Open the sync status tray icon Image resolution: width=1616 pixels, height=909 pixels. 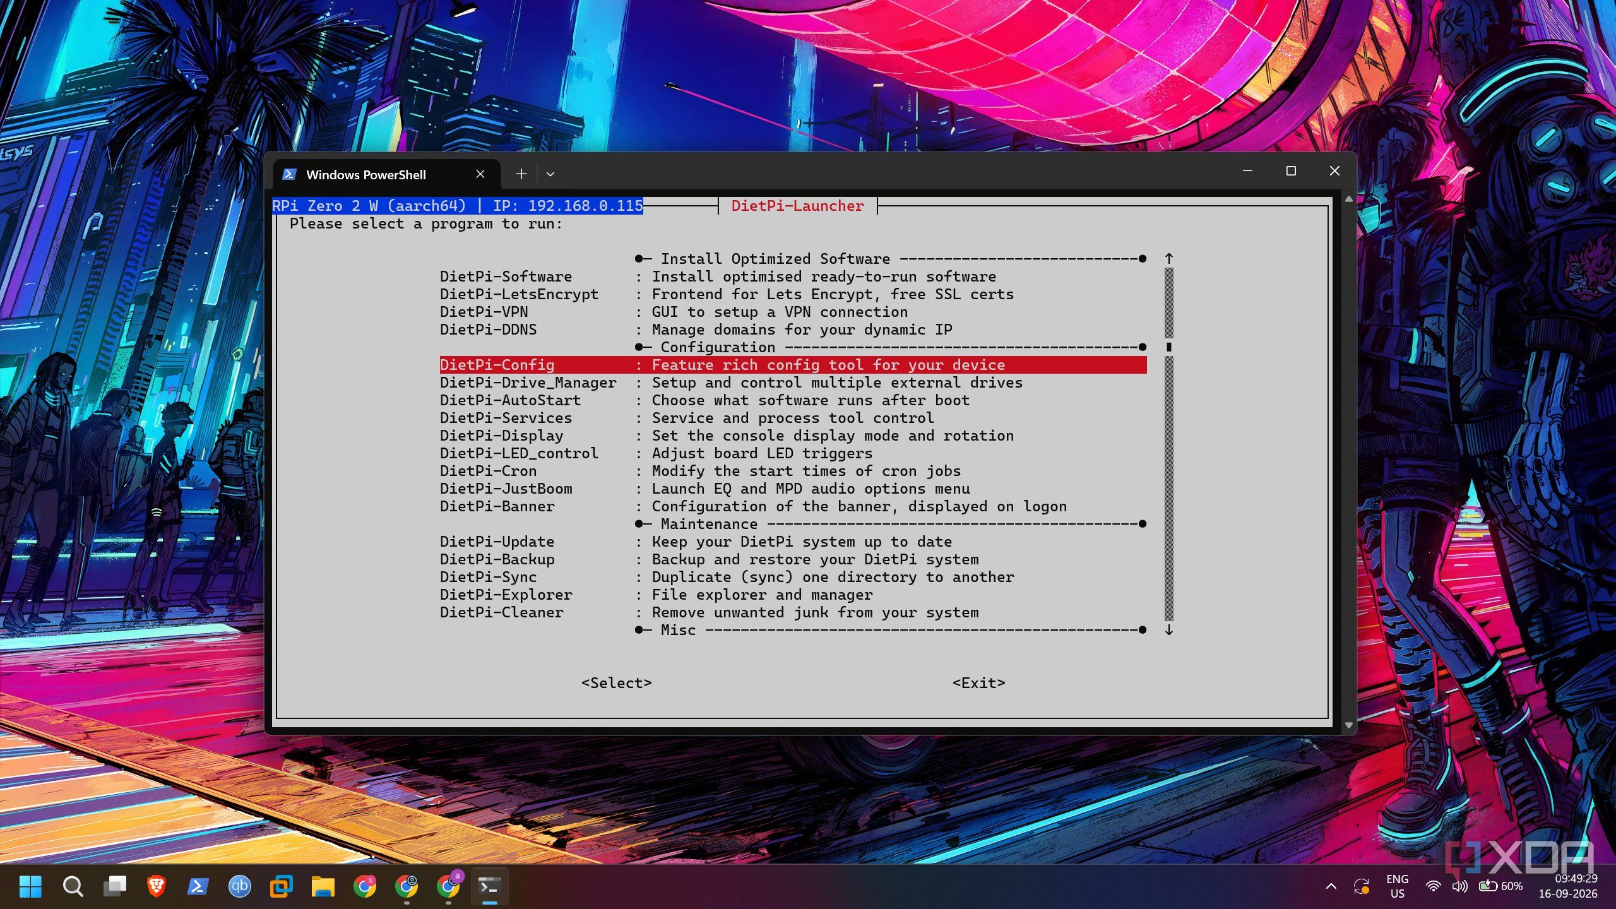(1361, 886)
